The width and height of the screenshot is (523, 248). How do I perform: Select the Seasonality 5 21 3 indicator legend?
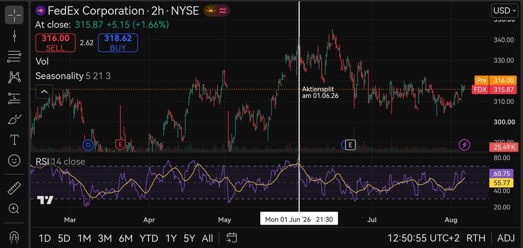(x=73, y=76)
